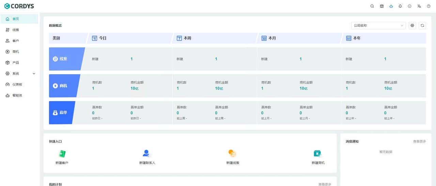Click the info circle icon in header

(x=410, y=6)
